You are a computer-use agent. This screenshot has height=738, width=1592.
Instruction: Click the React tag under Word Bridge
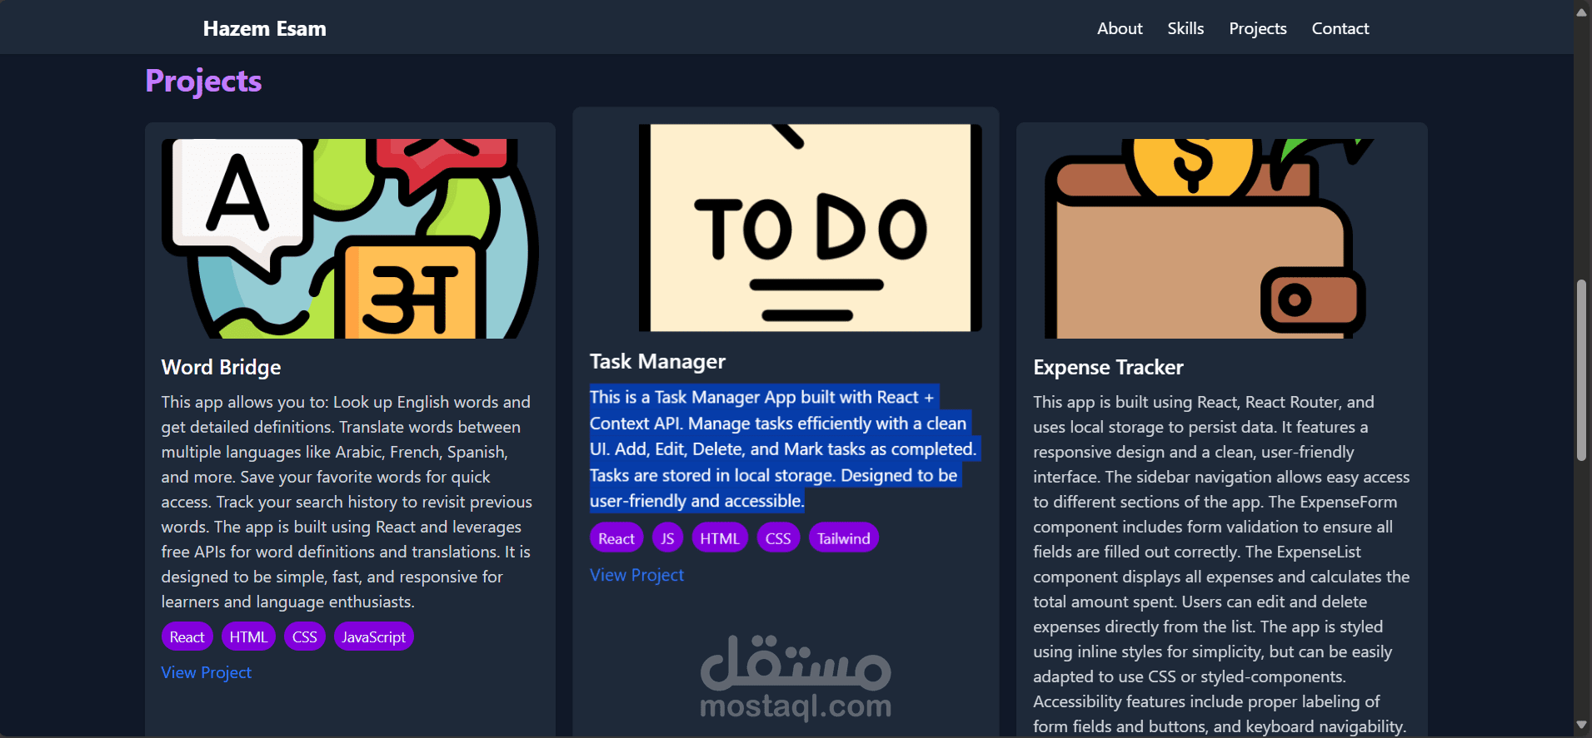(x=187, y=637)
